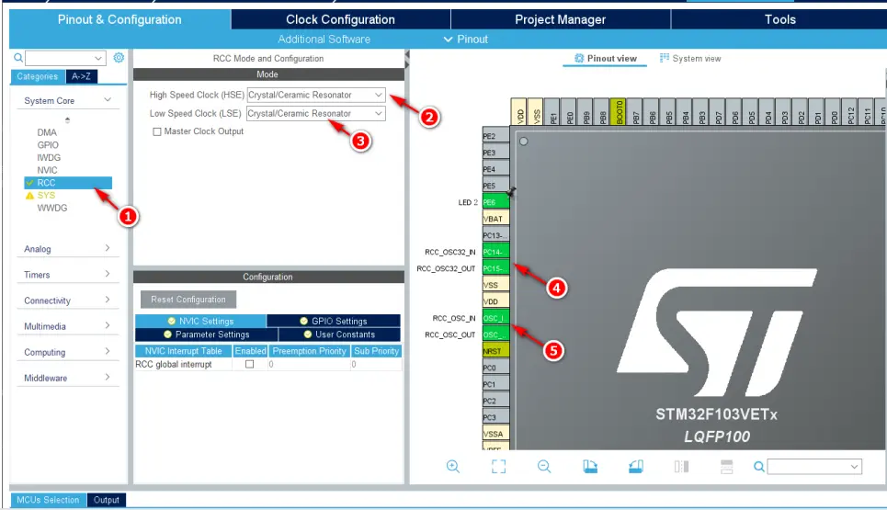The width and height of the screenshot is (887, 510).
Task: Switch to Clock Configuration tab
Action: pyautogui.click(x=340, y=19)
